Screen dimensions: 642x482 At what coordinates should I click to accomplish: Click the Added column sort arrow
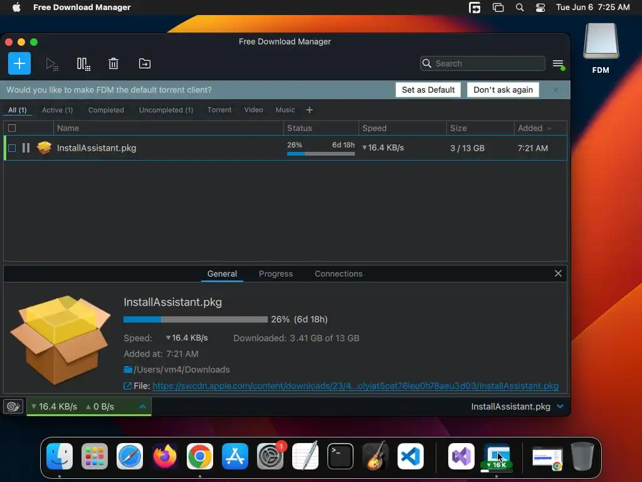tap(549, 128)
